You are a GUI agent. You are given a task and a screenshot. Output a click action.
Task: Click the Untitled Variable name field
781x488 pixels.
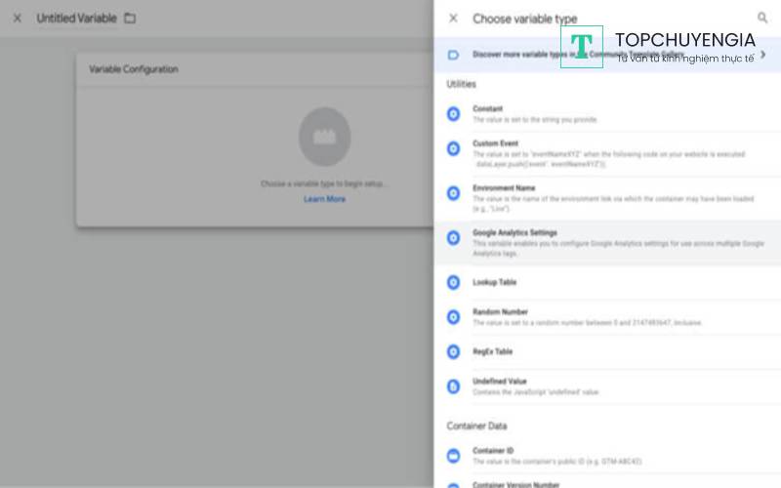[76, 19]
